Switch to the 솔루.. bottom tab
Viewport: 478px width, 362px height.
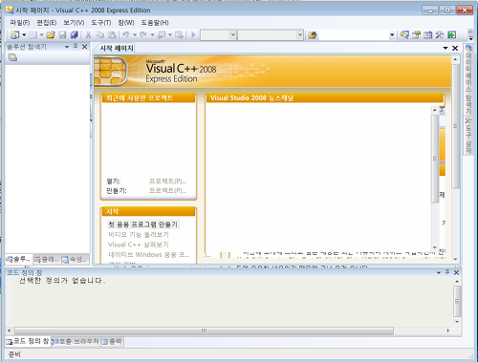pos(18,260)
